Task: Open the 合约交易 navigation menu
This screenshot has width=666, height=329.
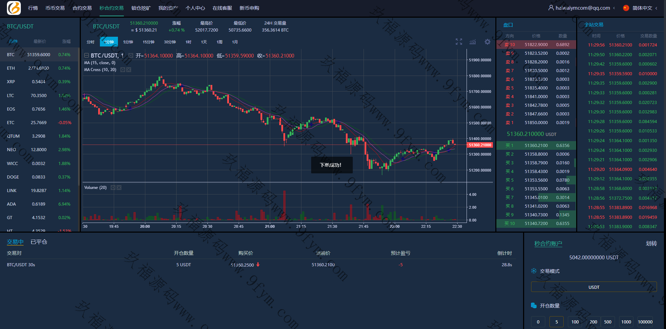Action: [82, 8]
